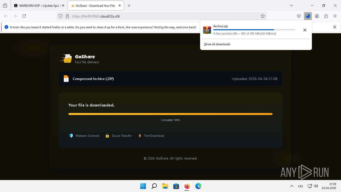This screenshot has height=192, width=341.
Task: Show site security padlock info
Action: [x=67, y=16]
